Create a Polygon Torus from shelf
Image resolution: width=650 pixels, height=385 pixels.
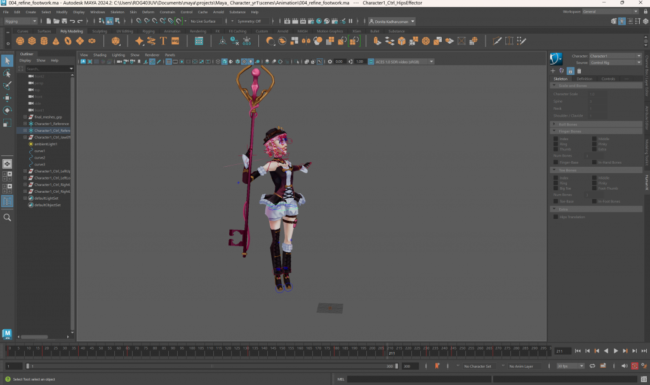tap(68, 41)
